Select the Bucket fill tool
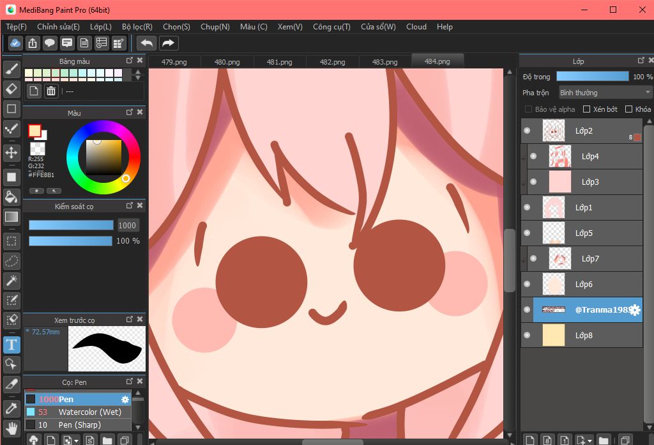 [x=11, y=197]
